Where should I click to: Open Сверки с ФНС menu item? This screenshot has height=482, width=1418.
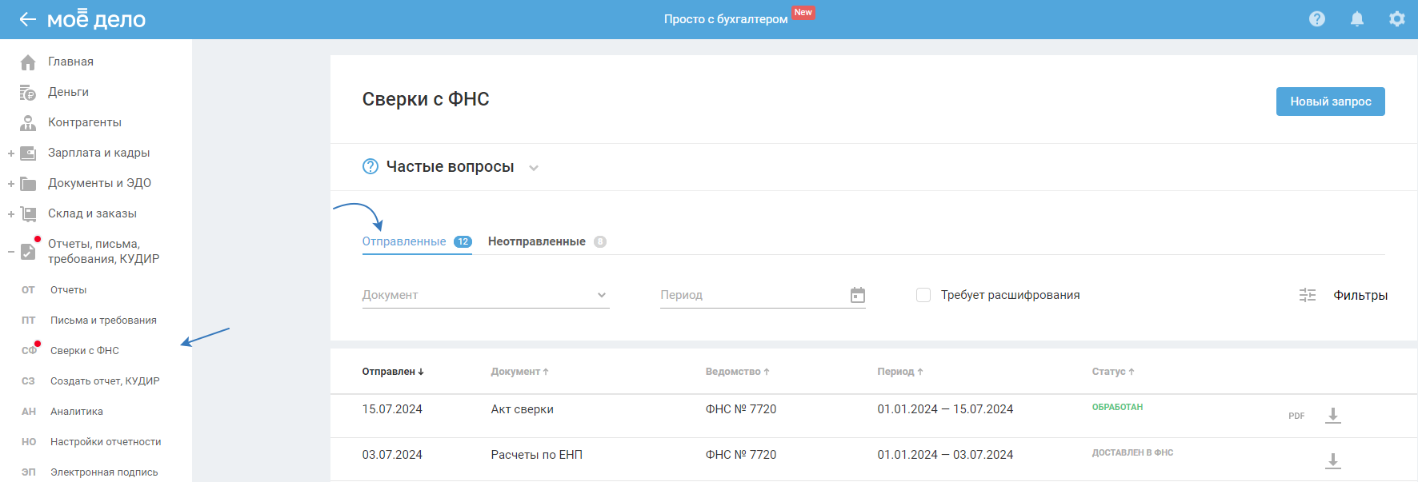(x=85, y=351)
